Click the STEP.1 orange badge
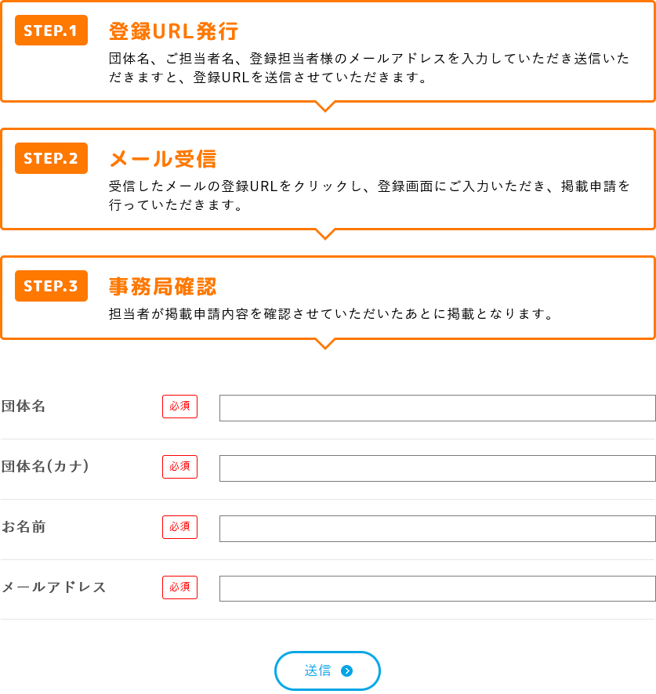The width and height of the screenshot is (656, 694). tap(52, 30)
